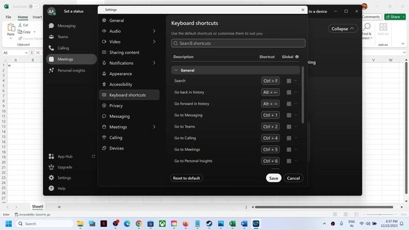This screenshot has height=230, width=409.
Task: Click Reset to default button
Action: pyautogui.click(x=186, y=178)
